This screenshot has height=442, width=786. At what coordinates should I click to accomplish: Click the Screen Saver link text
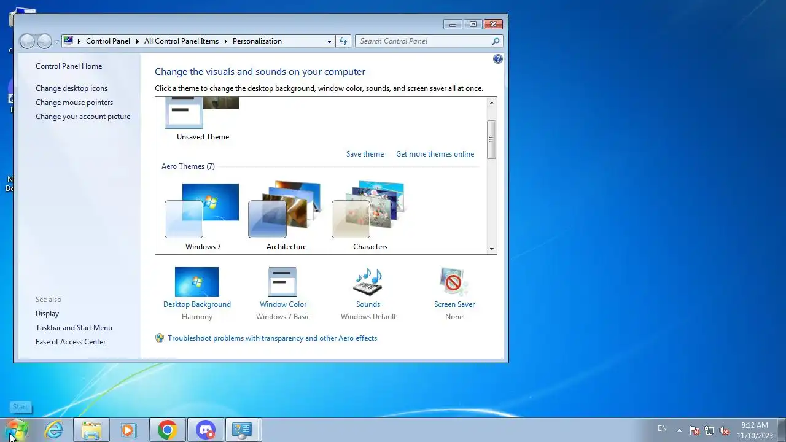[x=454, y=304]
